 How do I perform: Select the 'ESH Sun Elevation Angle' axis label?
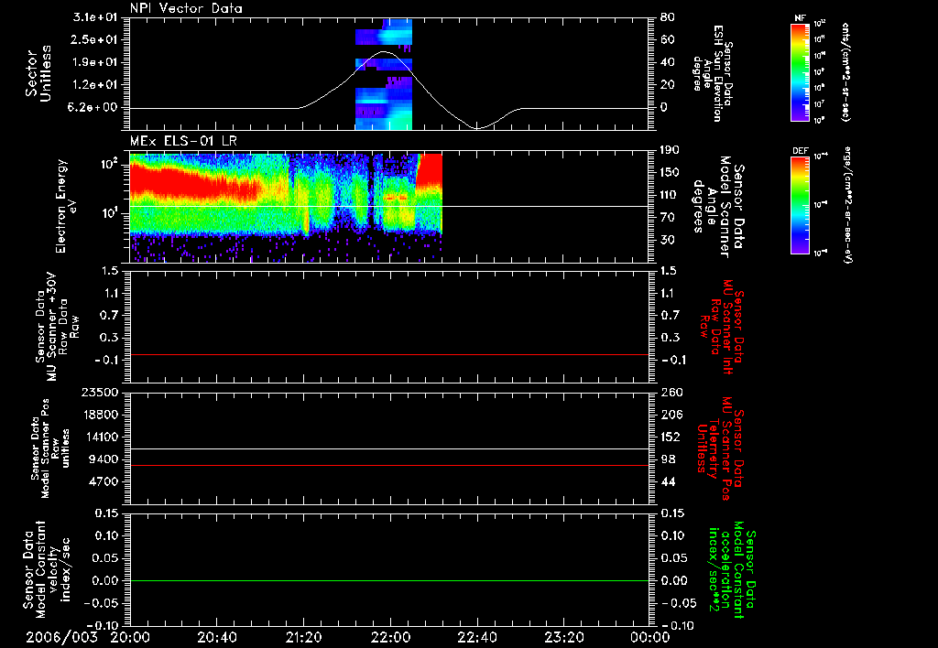coord(712,73)
